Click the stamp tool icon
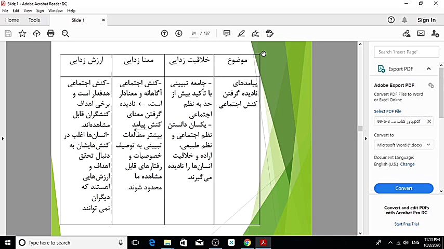The image size is (444, 249). tap(269, 33)
